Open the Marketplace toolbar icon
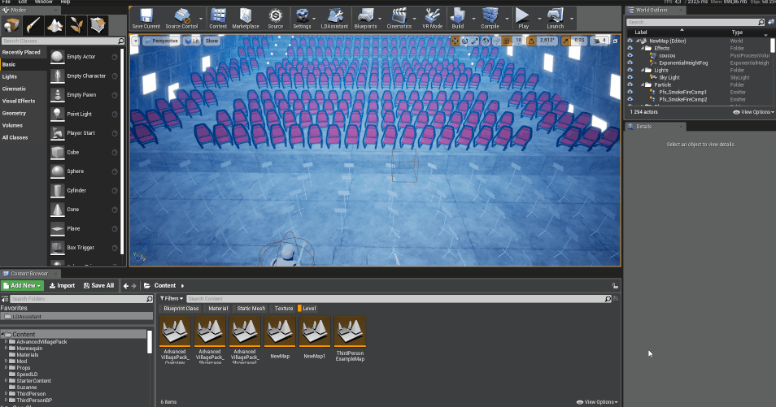 pyautogui.click(x=246, y=19)
